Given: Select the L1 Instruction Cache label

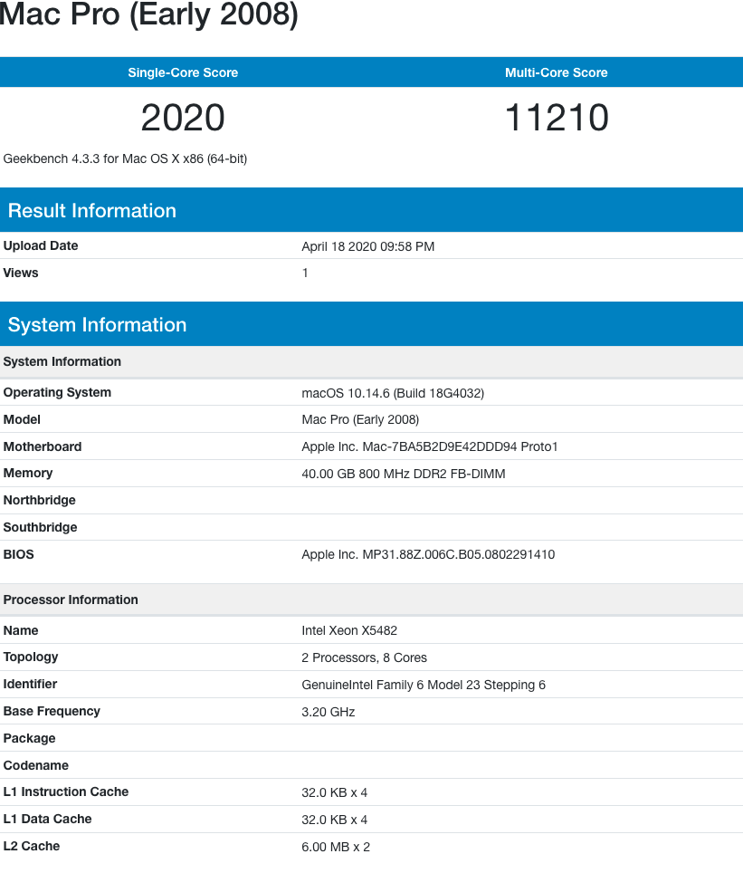Looking at the screenshot, I should (x=66, y=791).
